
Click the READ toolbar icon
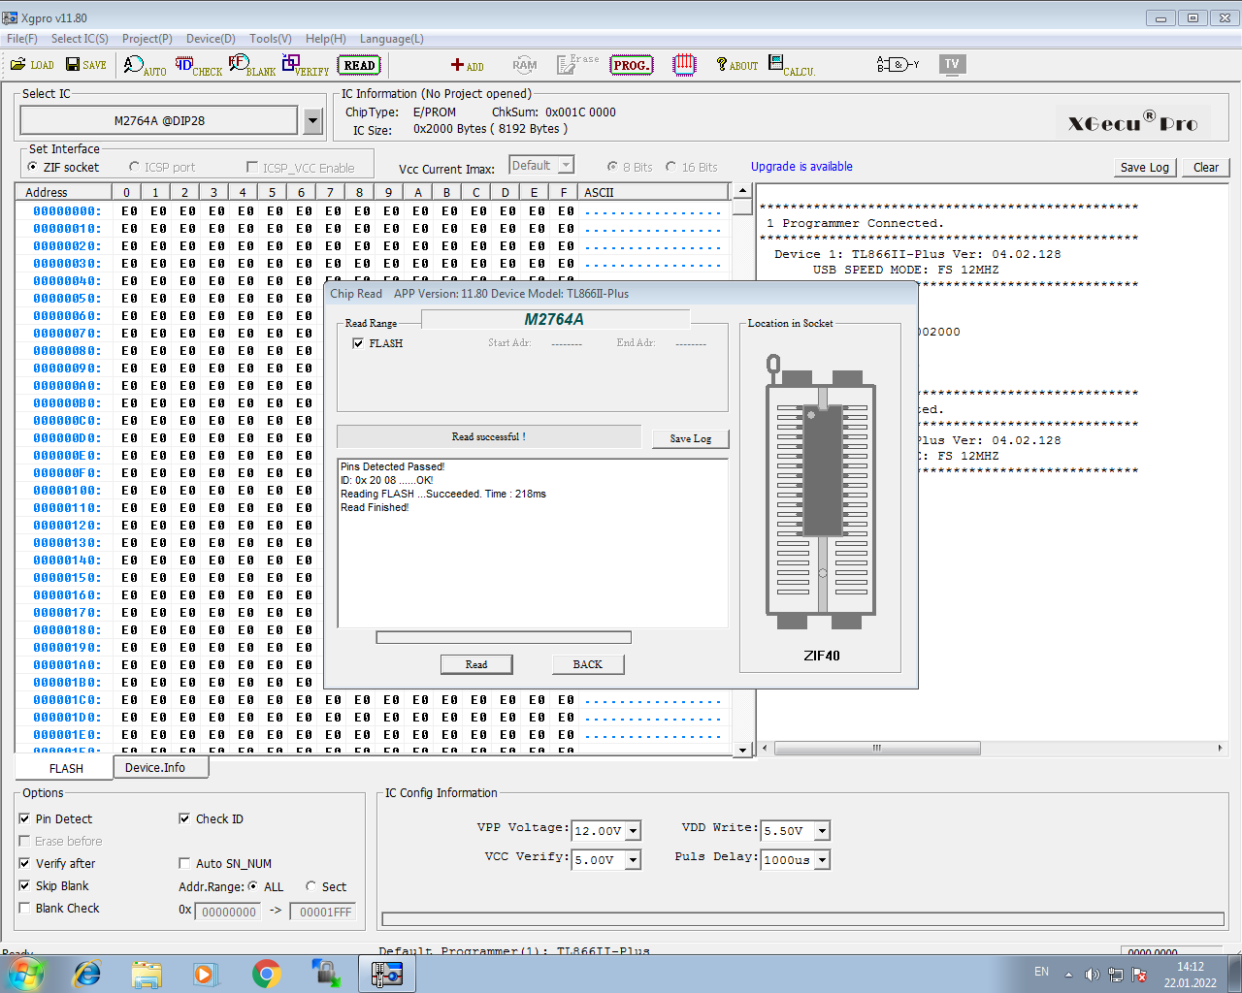[x=359, y=66]
